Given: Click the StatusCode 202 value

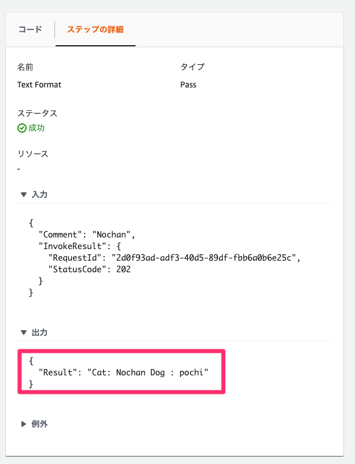Looking at the screenshot, I should tap(123, 269).
